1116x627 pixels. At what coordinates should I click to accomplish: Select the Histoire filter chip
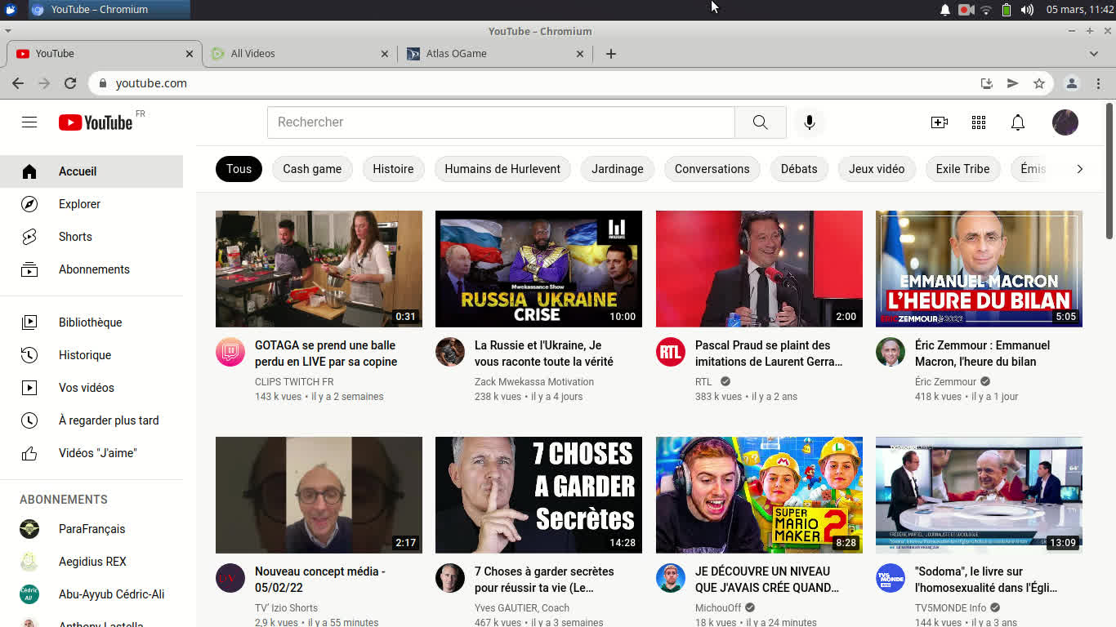(x=393, y=169)
